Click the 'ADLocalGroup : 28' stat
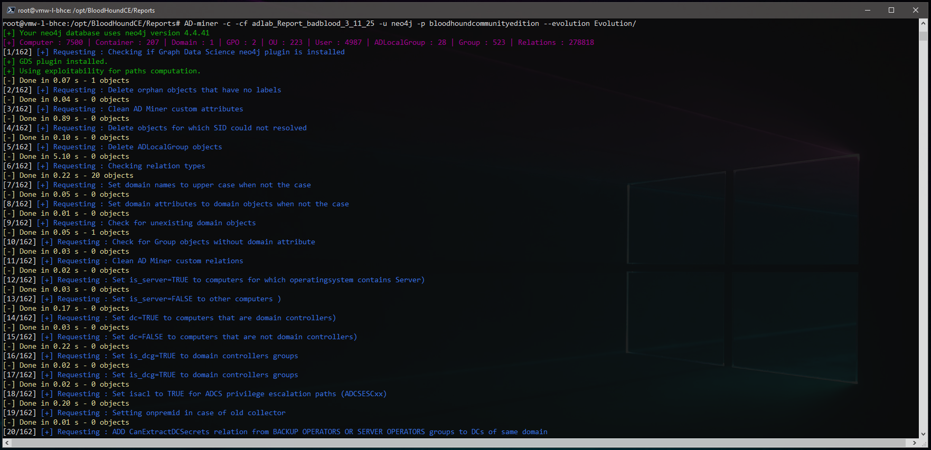Screen dimensions: 931x450 pos(410,42)
